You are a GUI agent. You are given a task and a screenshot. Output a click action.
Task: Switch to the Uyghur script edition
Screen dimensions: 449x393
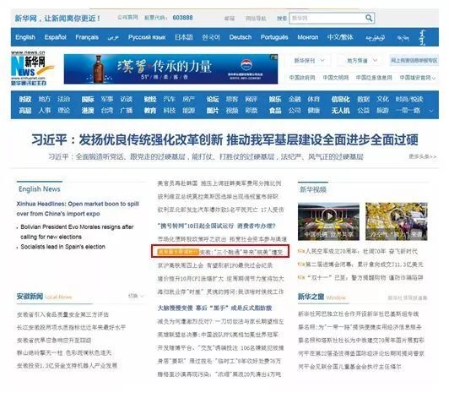coord(375,37)
